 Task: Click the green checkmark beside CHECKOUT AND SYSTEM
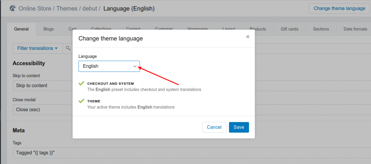pyautogui.click(x=82, y=83)
